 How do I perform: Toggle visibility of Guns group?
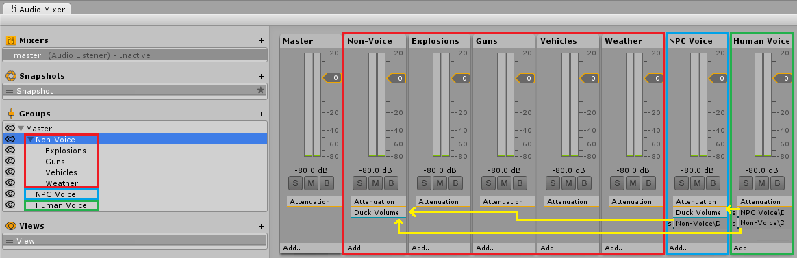coord(10,161)
